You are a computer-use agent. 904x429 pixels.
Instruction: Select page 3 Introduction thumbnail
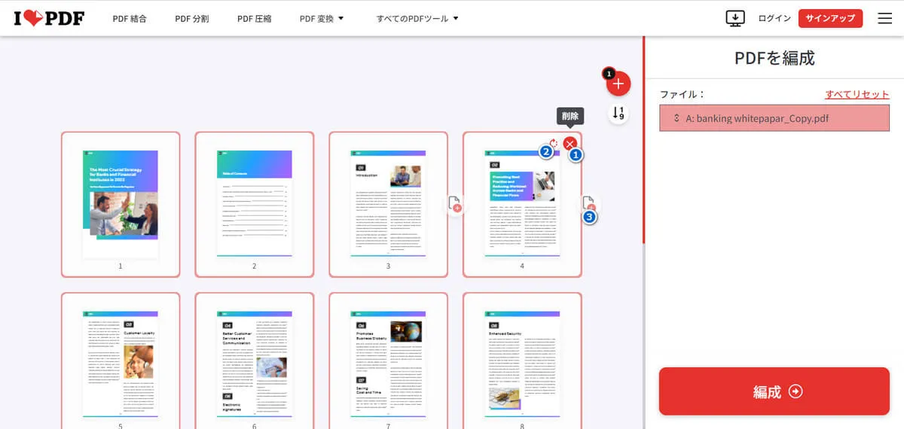click(388, 205)
